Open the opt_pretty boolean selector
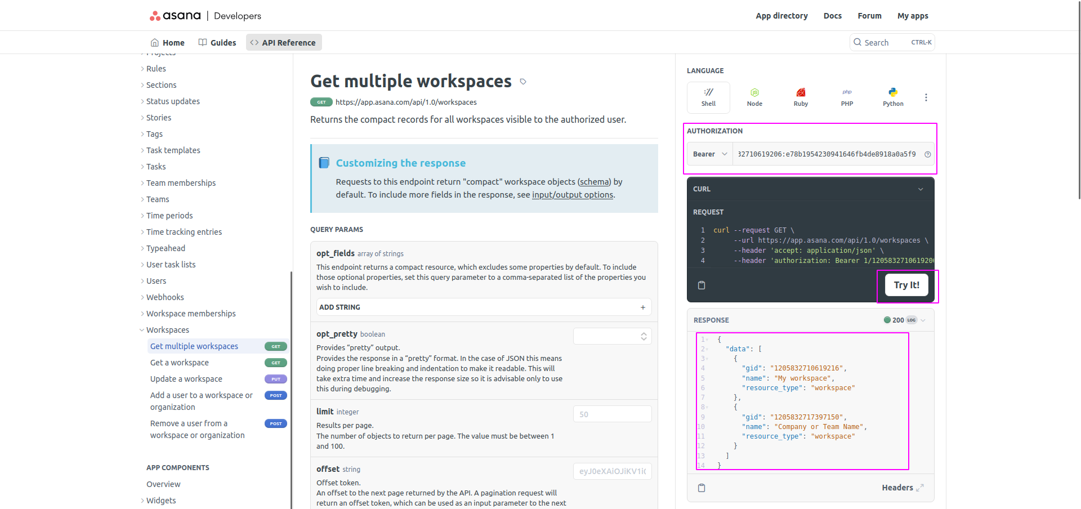 coord(612,336)
